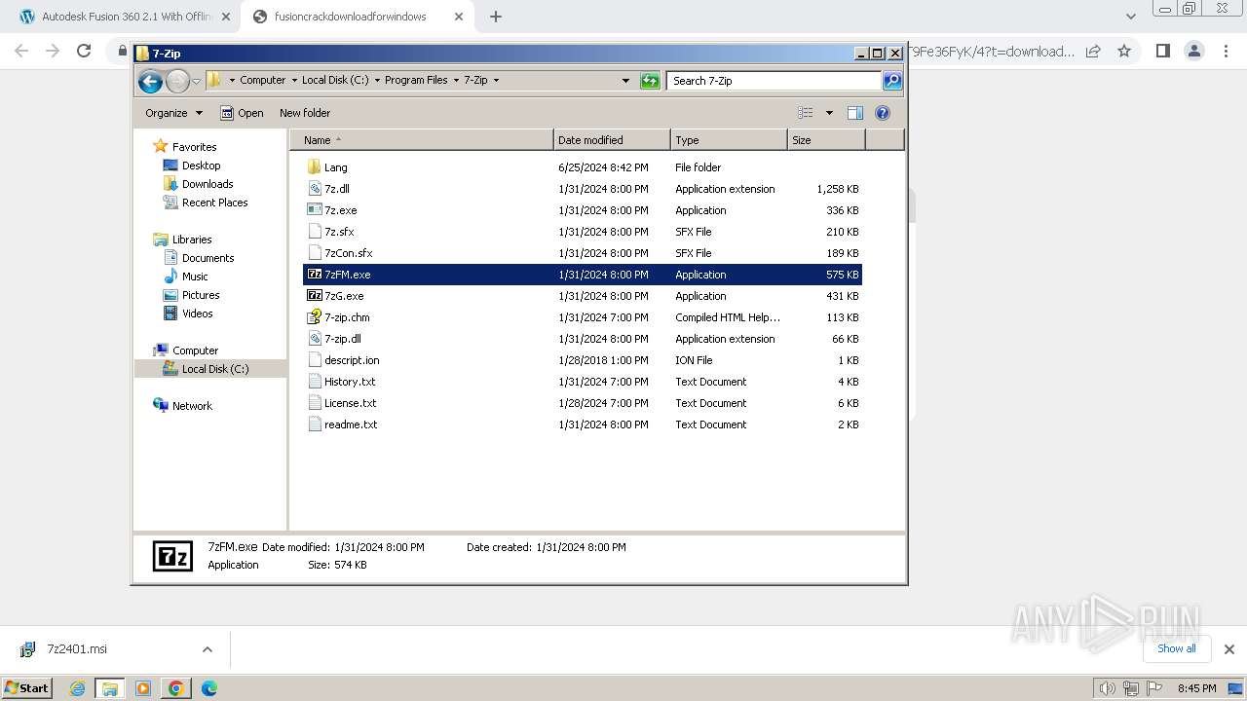Viewport: 1247px width, 701px height.
Task: Click the Explorer back arrow button
Action: (150, 81)
